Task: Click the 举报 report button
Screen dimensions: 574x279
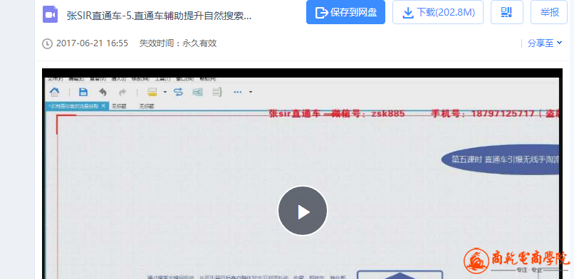Action: [x=550, y=12]
